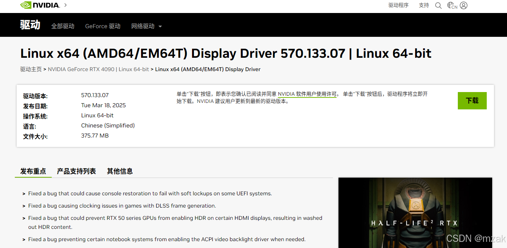Click the 驱动 heading in black bar
Screen dimensions: 507x248
(x=30, y=25)
